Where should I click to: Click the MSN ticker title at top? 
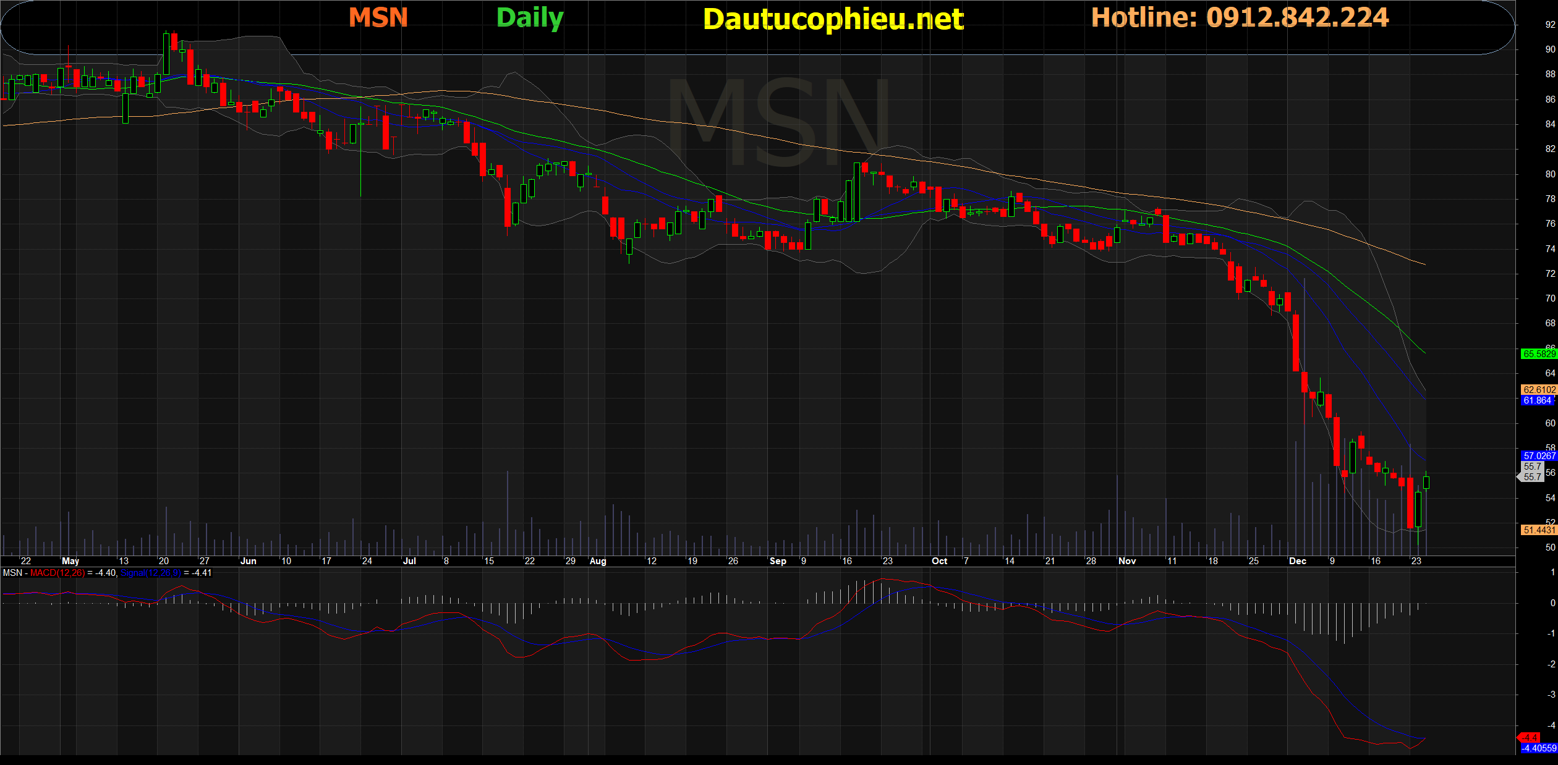coord(378,17)
